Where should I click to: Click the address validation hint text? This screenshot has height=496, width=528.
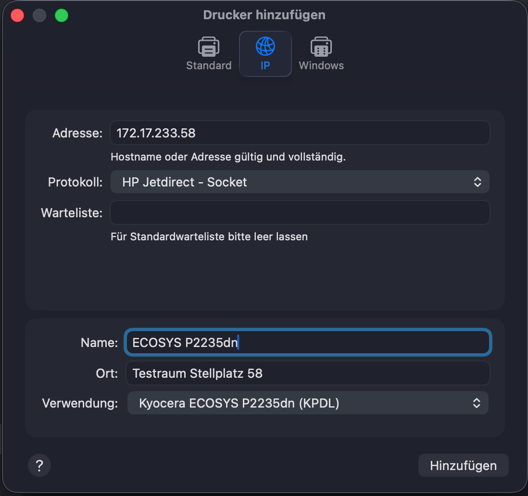228,157
